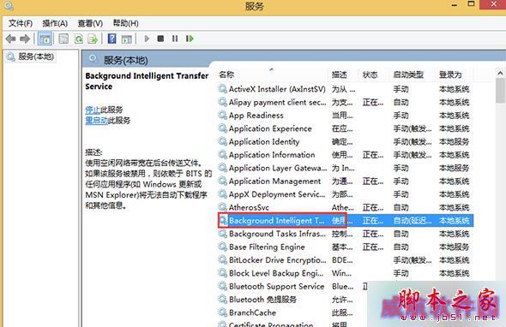Click the gear icon beside App Readiness

point(222,115)
